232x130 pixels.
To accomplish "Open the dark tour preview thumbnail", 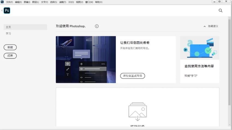I will click(86, 60).
